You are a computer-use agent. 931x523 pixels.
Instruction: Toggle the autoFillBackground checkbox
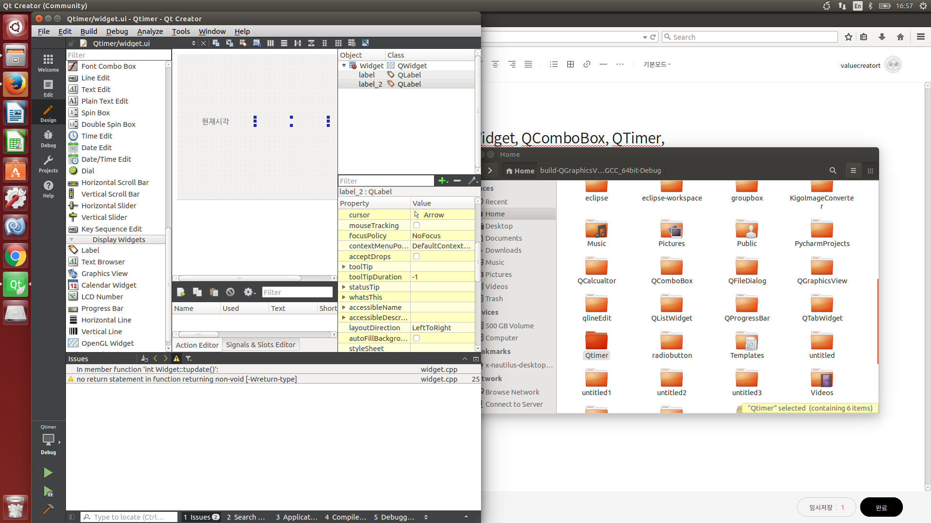(416, 338)
